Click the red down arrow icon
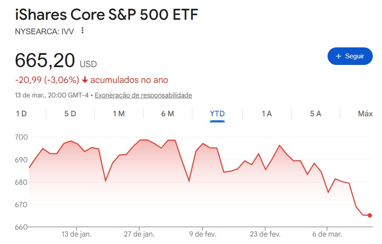 (85, 80)
